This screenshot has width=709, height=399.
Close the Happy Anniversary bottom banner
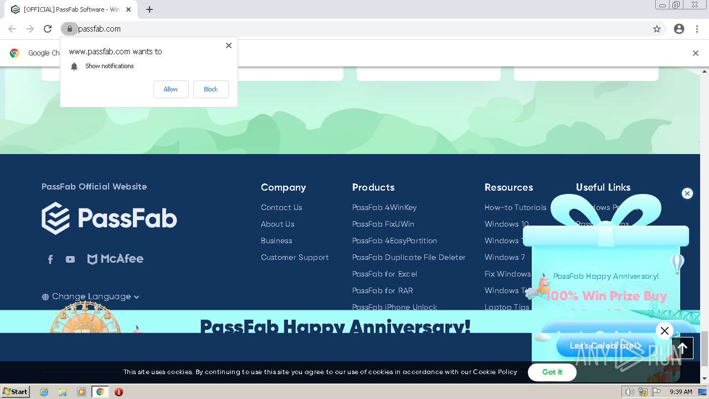665,331
